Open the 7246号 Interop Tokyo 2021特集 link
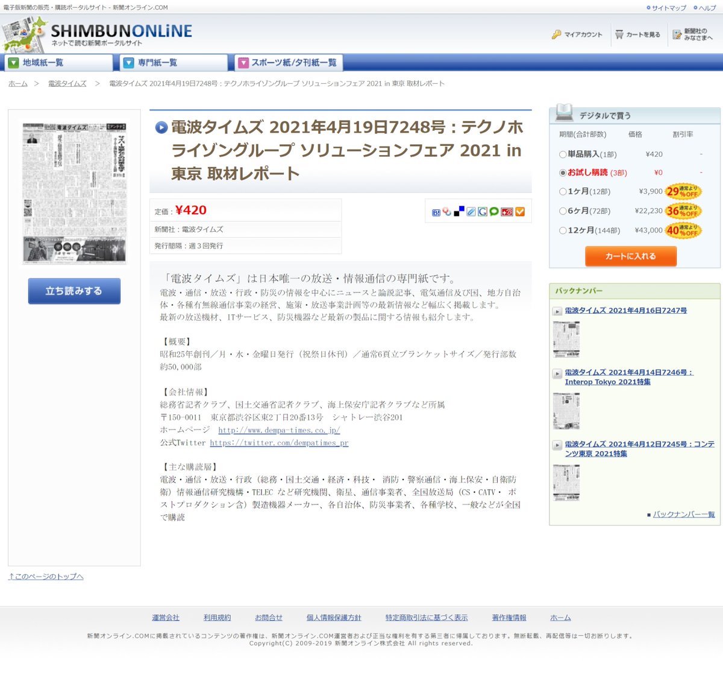Viewport: 723px width, 681px height. (629, 377)
